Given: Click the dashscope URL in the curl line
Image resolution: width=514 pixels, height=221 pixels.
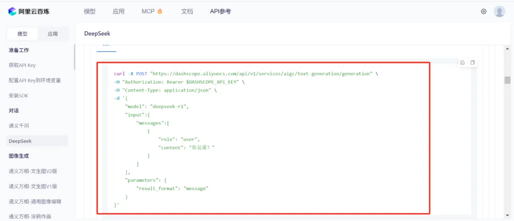Looking at the screenshot, I should [x=261, y=74].
